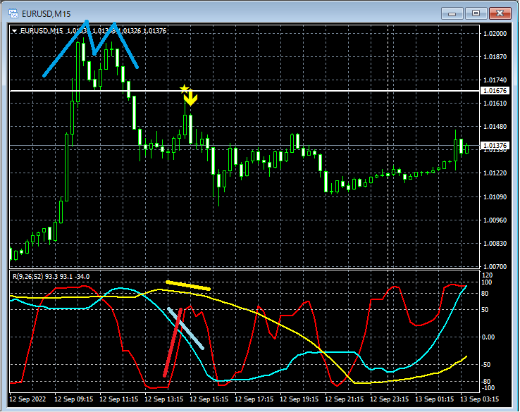Click the yellow star marker on chart
The width and height of the screenshot is (520, 412).
(x=184, y=89)
